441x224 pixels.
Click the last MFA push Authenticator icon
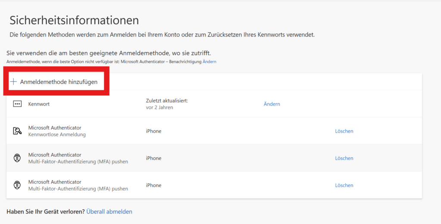17,185
